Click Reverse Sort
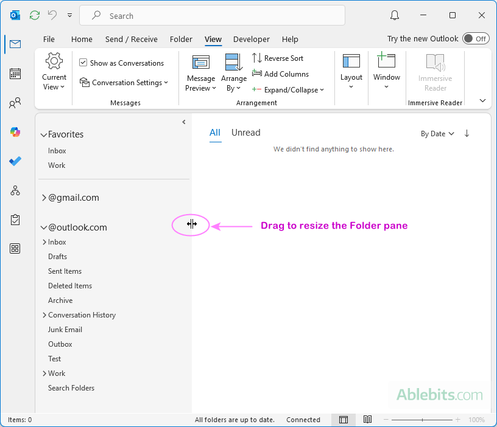 278,58
